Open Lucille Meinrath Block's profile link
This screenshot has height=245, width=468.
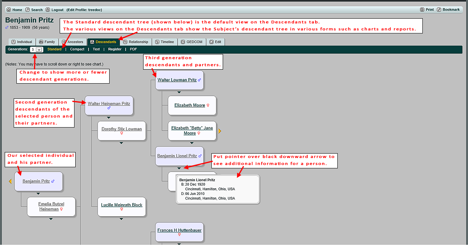point(122,205)
